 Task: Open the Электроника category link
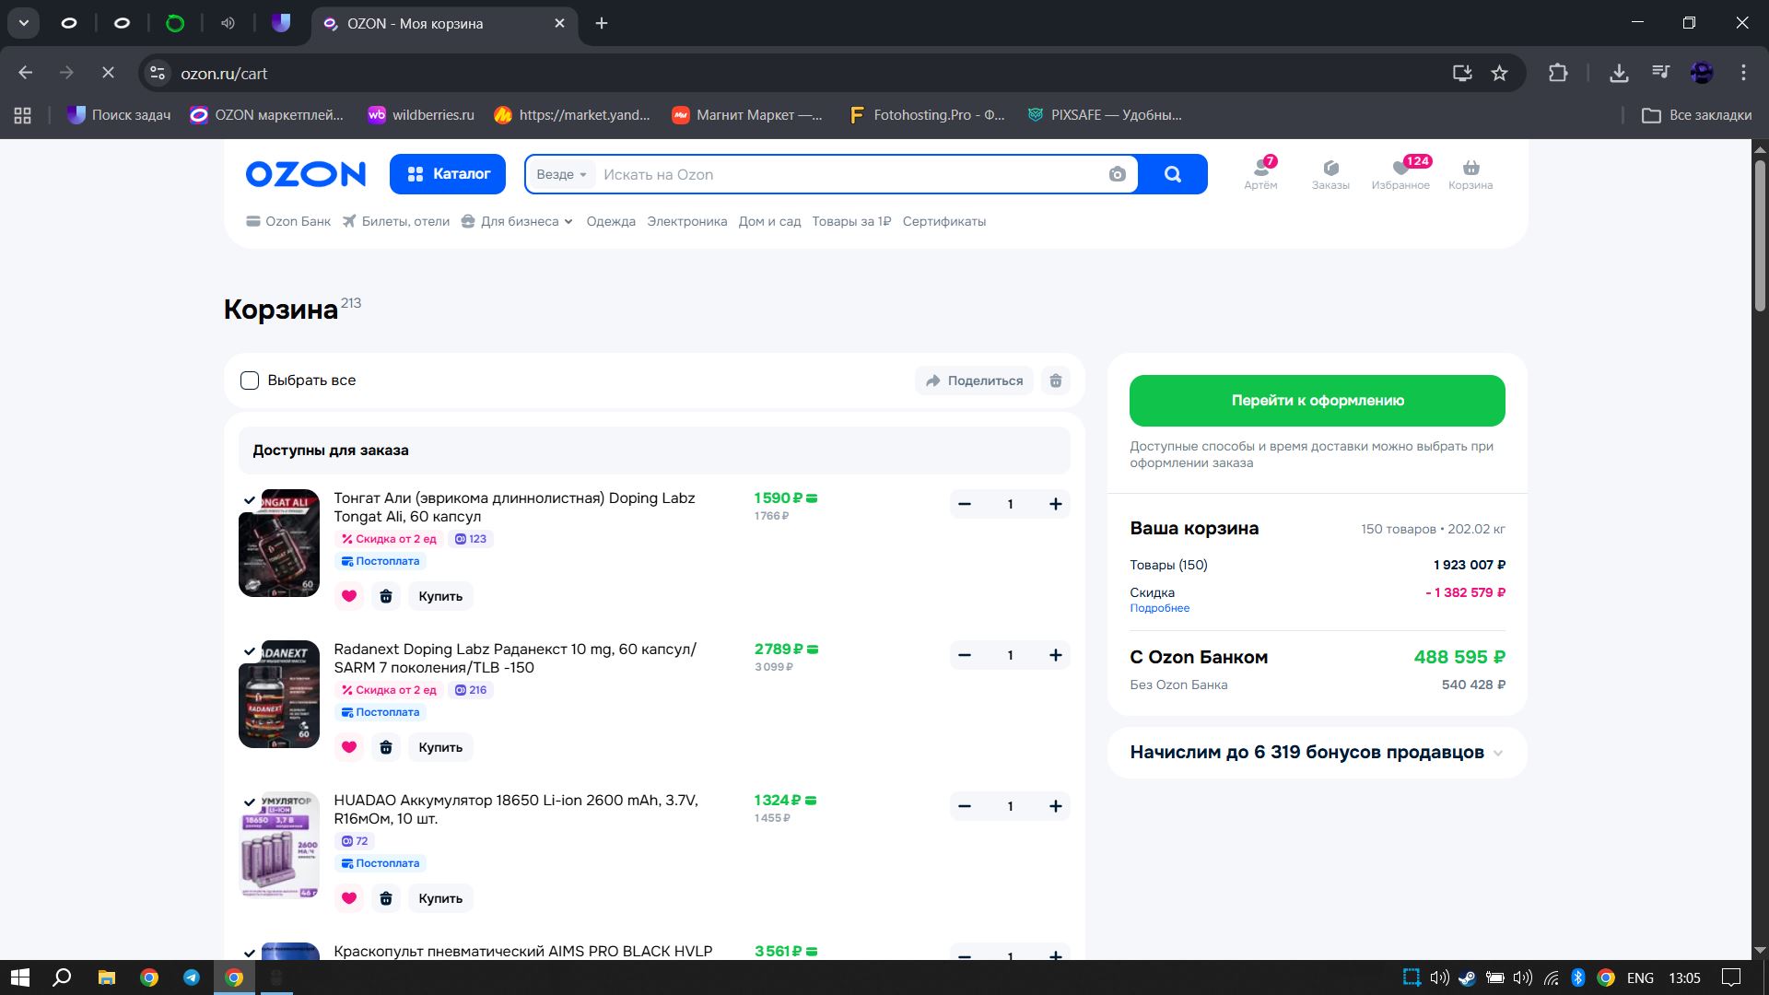pos(686,222)
